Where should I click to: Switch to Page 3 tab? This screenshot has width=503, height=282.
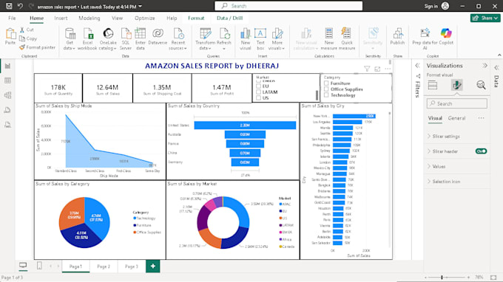point(132,266)
